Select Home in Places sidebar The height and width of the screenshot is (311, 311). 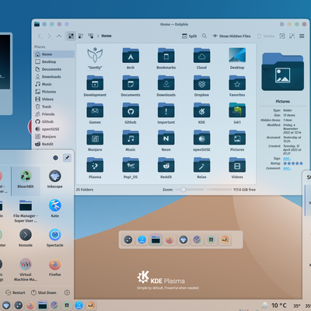click(x=54, y=54)
